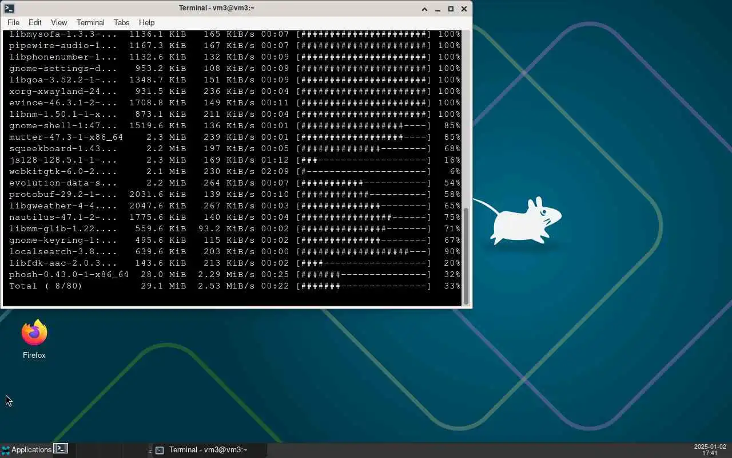Click the libmysofa-1.3.3 package name

[63, 34]
